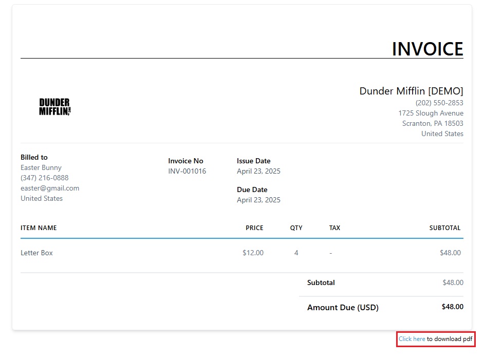
Task: Click 'TAX' column header
Action: point(334,228)
